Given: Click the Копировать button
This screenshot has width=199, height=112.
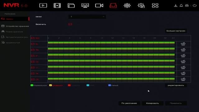Looking at the screenshot, I should pos(152,103).
